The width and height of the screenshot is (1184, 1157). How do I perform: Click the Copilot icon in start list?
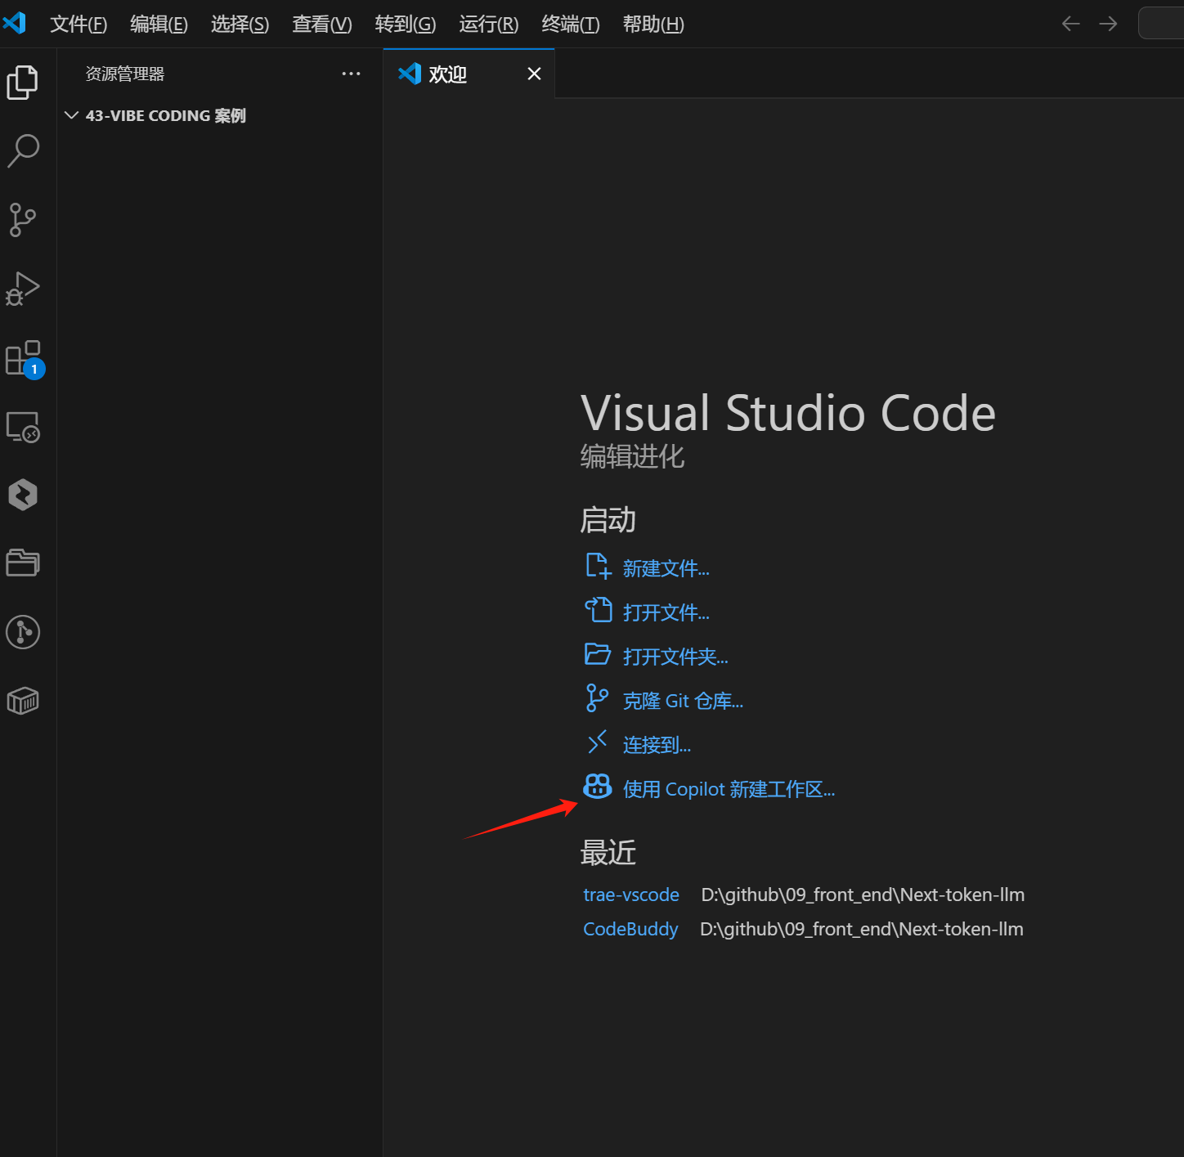598,787
